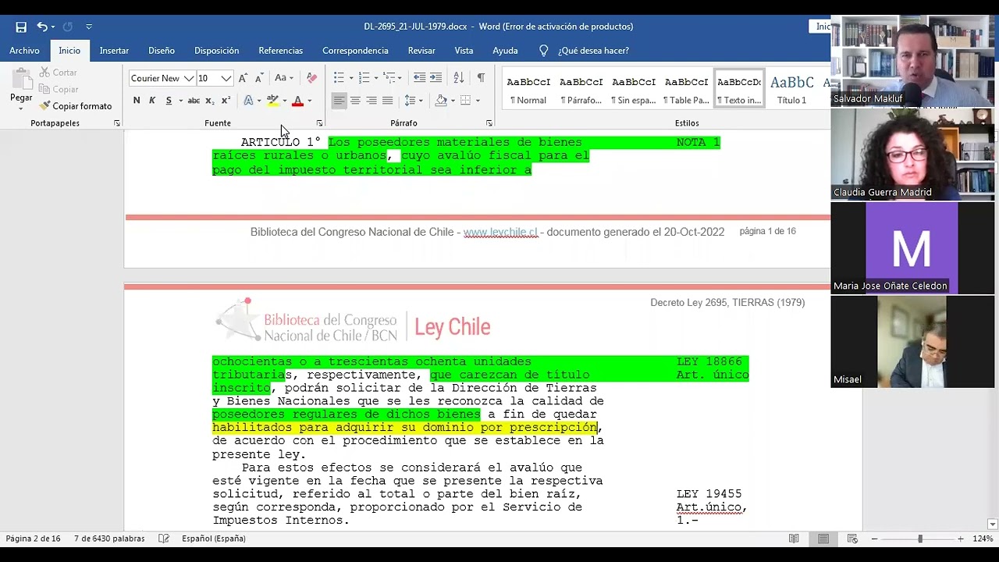Open the Disposición tab
The height and width of the screenshot is (562, 999).
[217, 51]
